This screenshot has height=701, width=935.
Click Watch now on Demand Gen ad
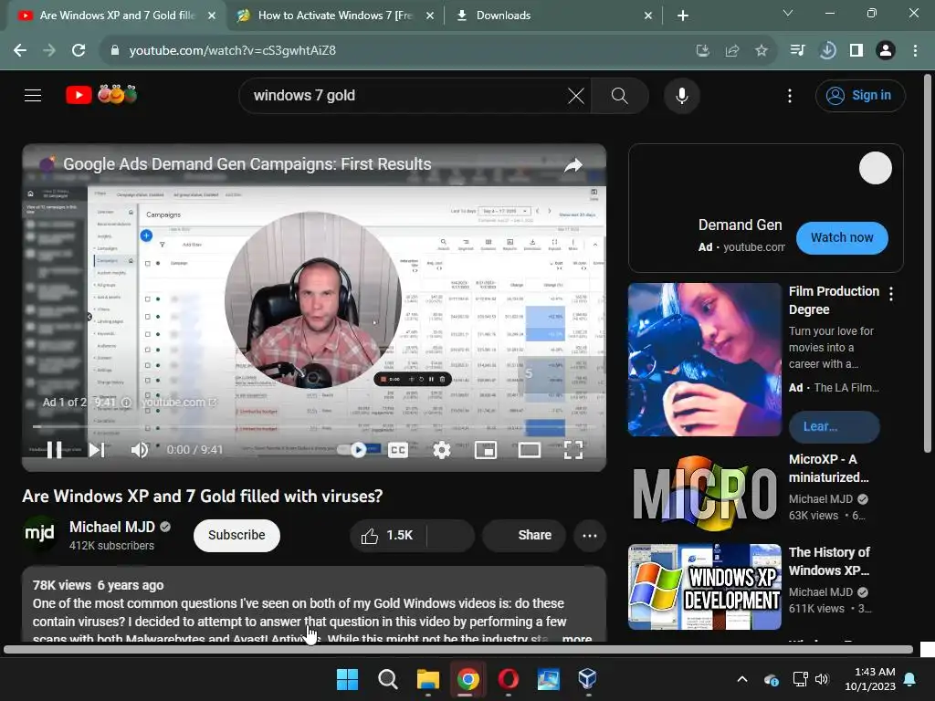click(842, 238)
